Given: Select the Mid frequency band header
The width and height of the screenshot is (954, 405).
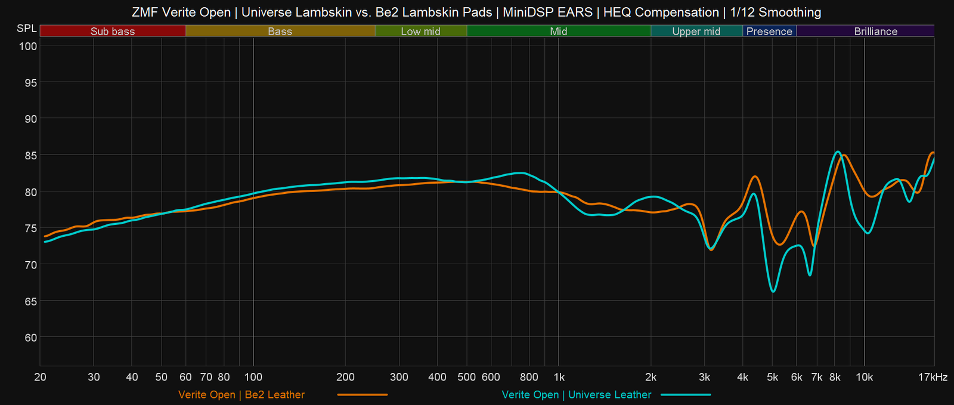Looking at the screenshot, I should coord(558,32).
